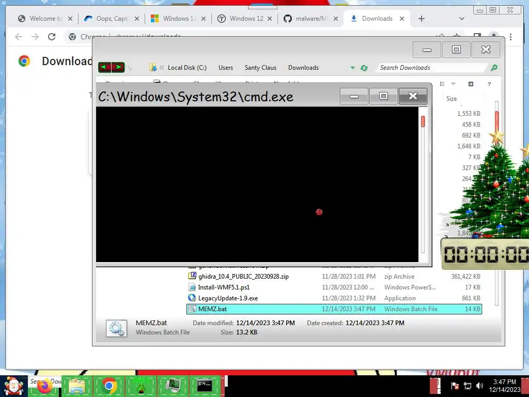The image size is (529, 397).
Task: Open Christmas tree app on taskbar
Action: point(141,387)
